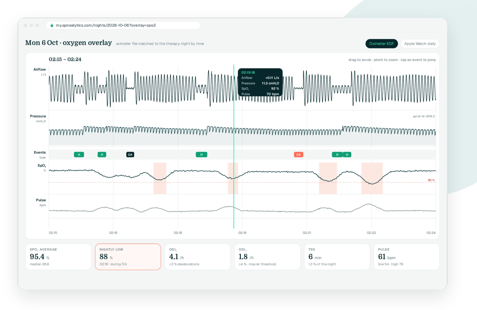Click the "02:22" time axis label
477x310 pixels.
371,233
